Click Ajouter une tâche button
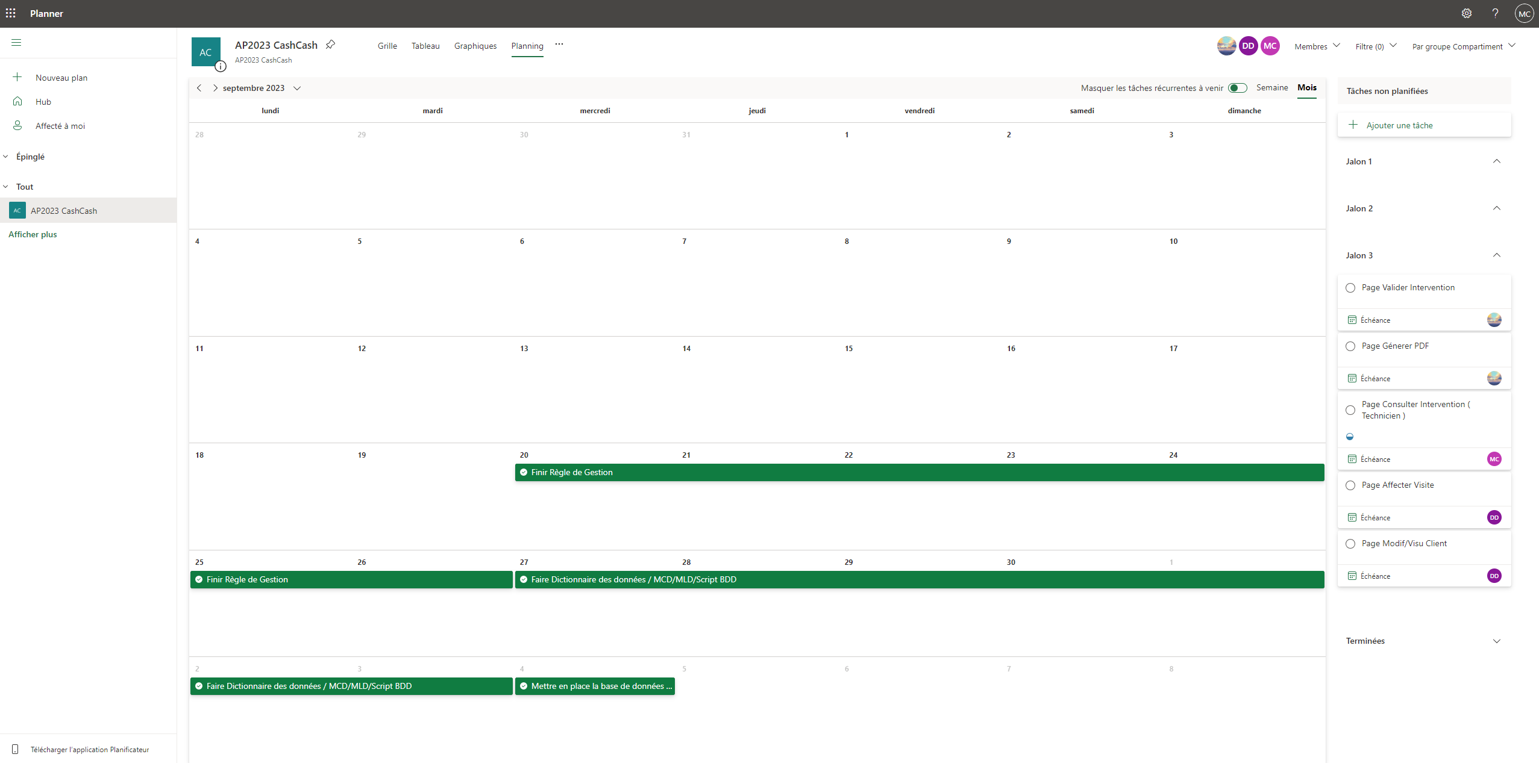 pos(1399,125)
